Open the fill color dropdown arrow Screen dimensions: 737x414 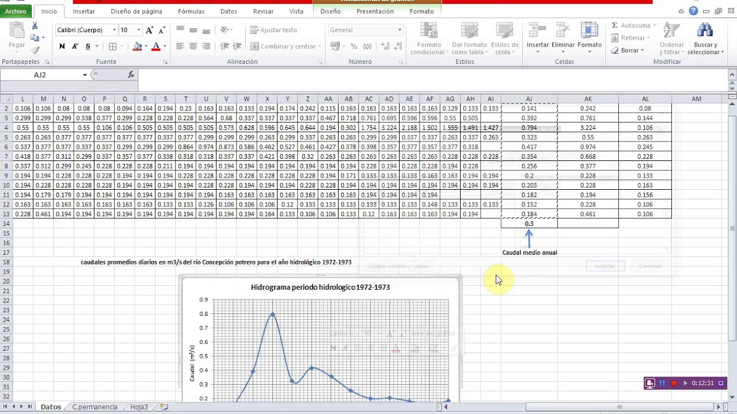[x=146, y=46]
